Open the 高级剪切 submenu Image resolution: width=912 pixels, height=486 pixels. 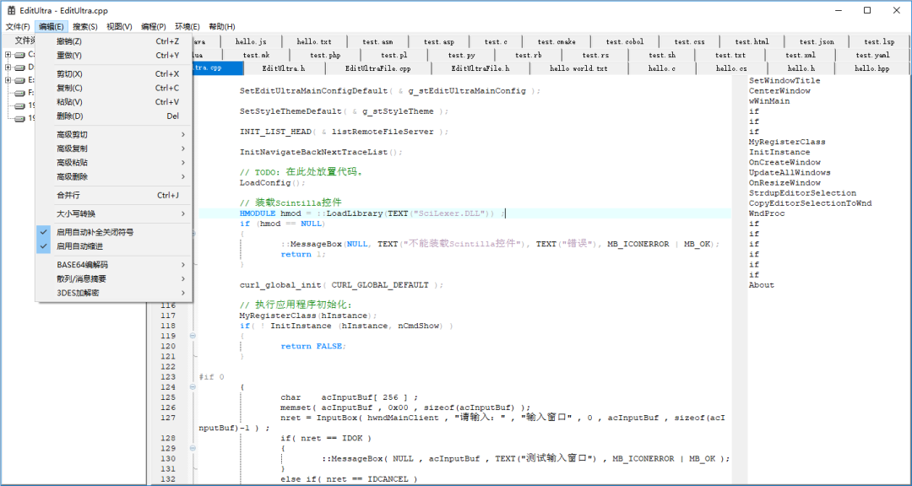[x=113, y=134]
